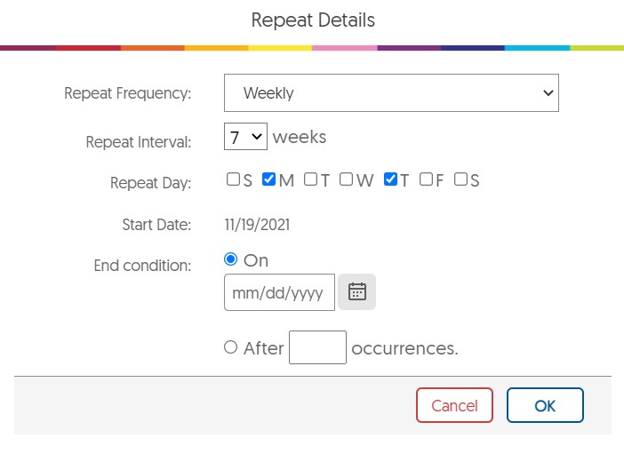Select the On end condition radio
This screenshot has height=462, width=624.
coord(231,259)
